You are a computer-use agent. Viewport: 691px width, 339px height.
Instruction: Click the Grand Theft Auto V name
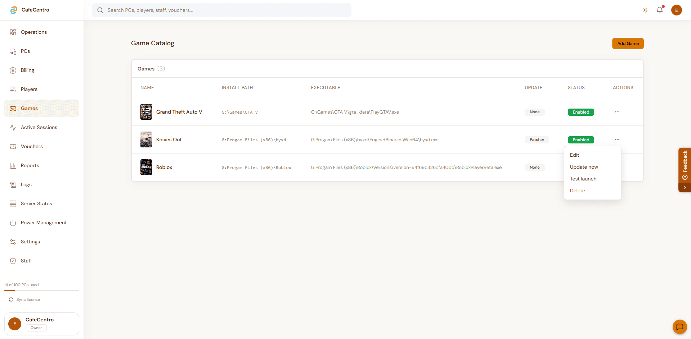pos(179,112)
